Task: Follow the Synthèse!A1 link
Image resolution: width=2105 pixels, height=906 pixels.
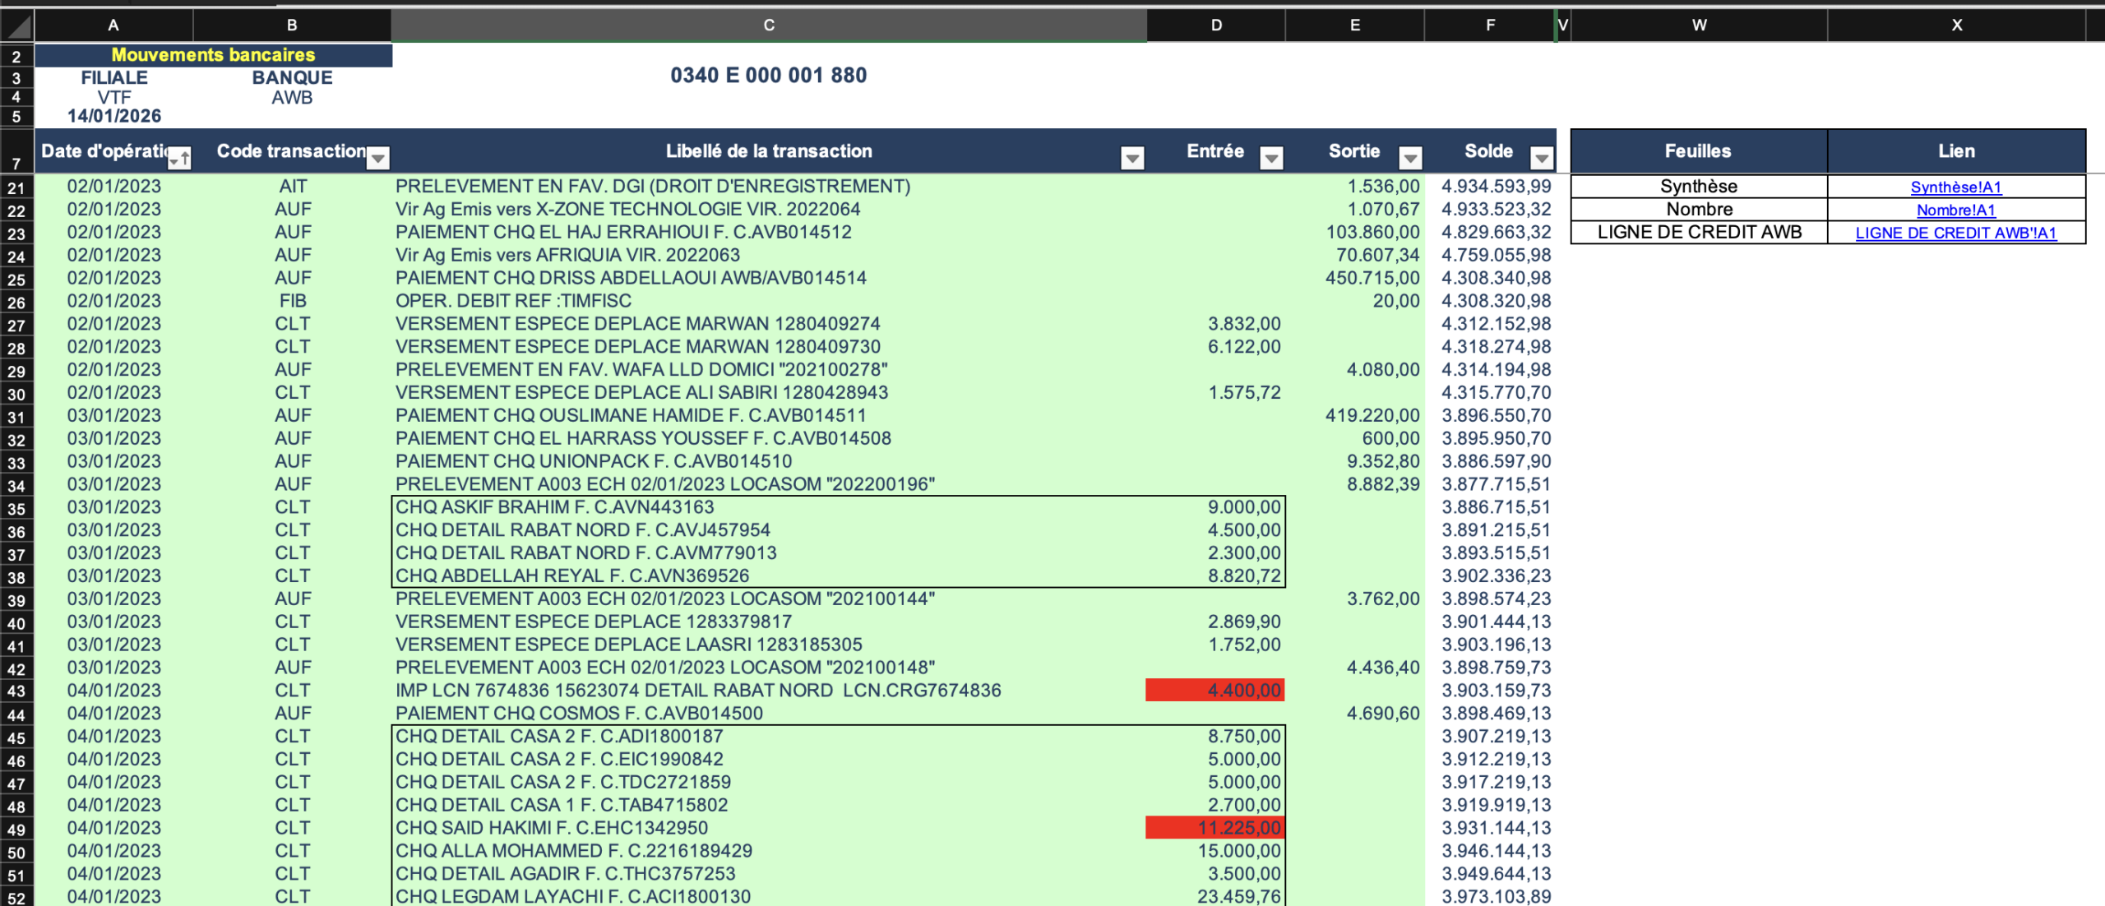Action: click(x=1955, y=187)
